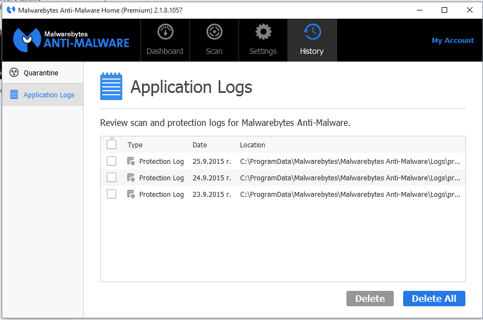This screenshot has height=320, width=483.
Task: Click the log path of the 23.9.2015 entry
Action: [350, 195]
